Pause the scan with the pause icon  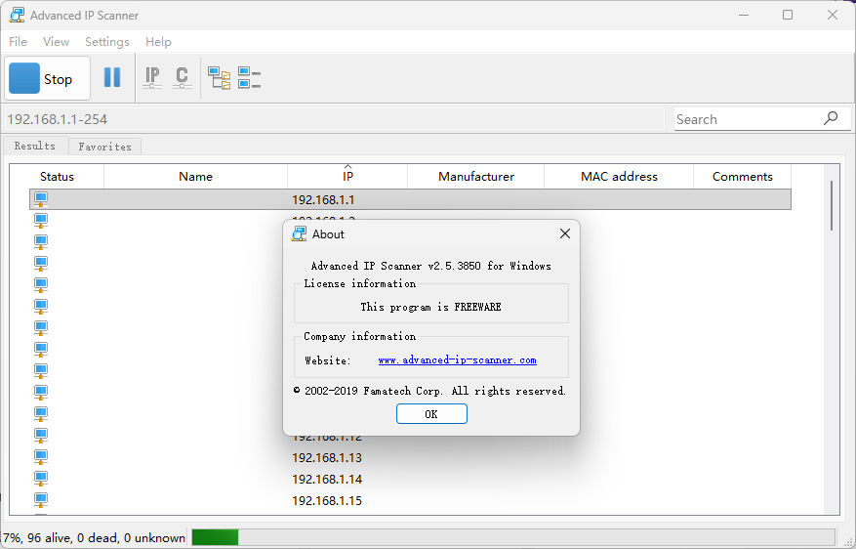coord(112,77)
